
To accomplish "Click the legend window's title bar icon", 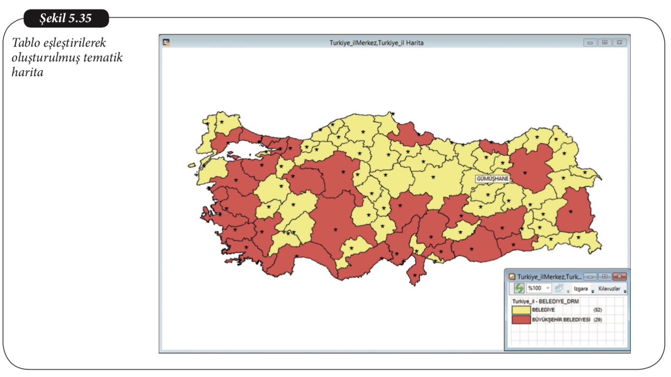I will click(x=511, y=276).
